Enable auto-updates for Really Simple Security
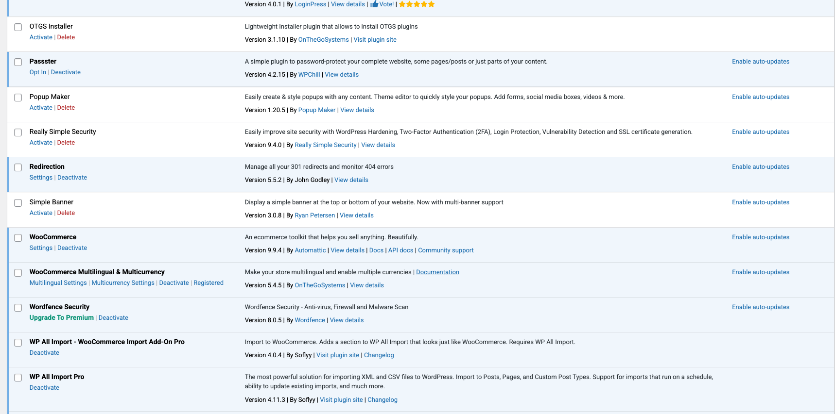Image resolution: width=835 pixels, height=414 pixels. (x=761, y=132)
